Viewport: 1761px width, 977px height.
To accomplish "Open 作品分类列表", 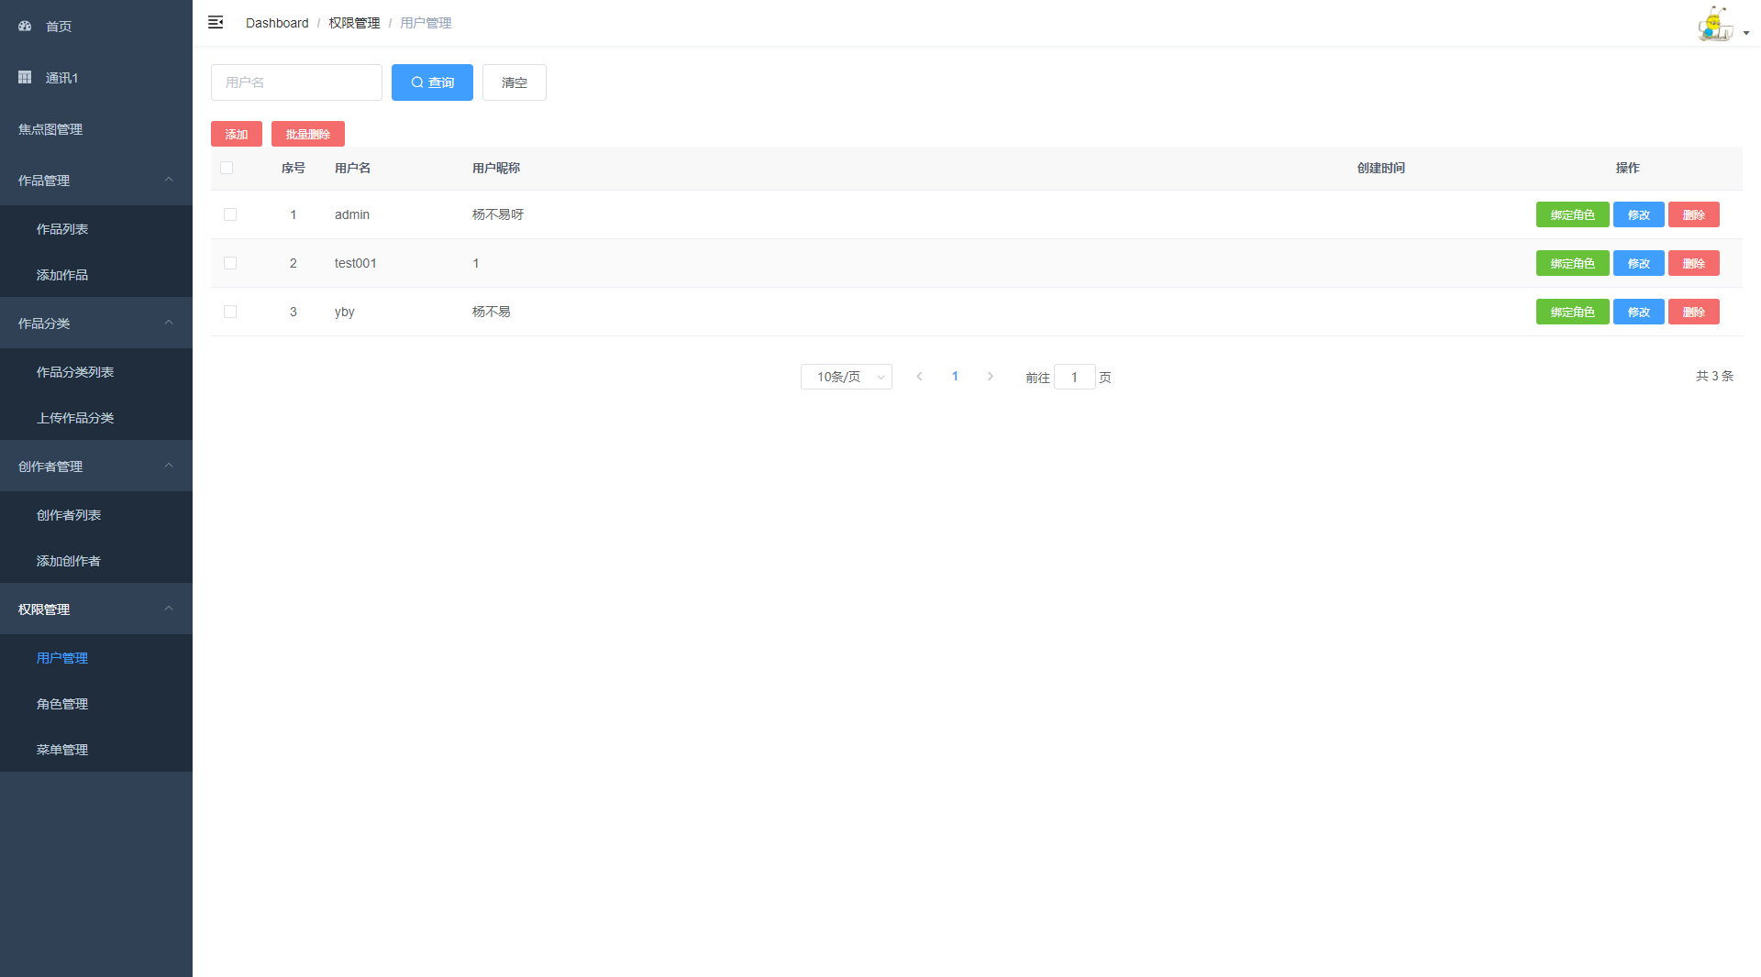I will [96, 371].
